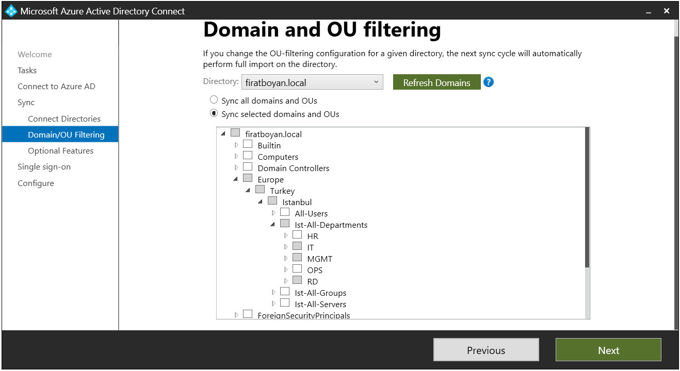The image size is (680, 371).
Task: Toggle the IT department checkbox
Action: click(x=297, y=246)
